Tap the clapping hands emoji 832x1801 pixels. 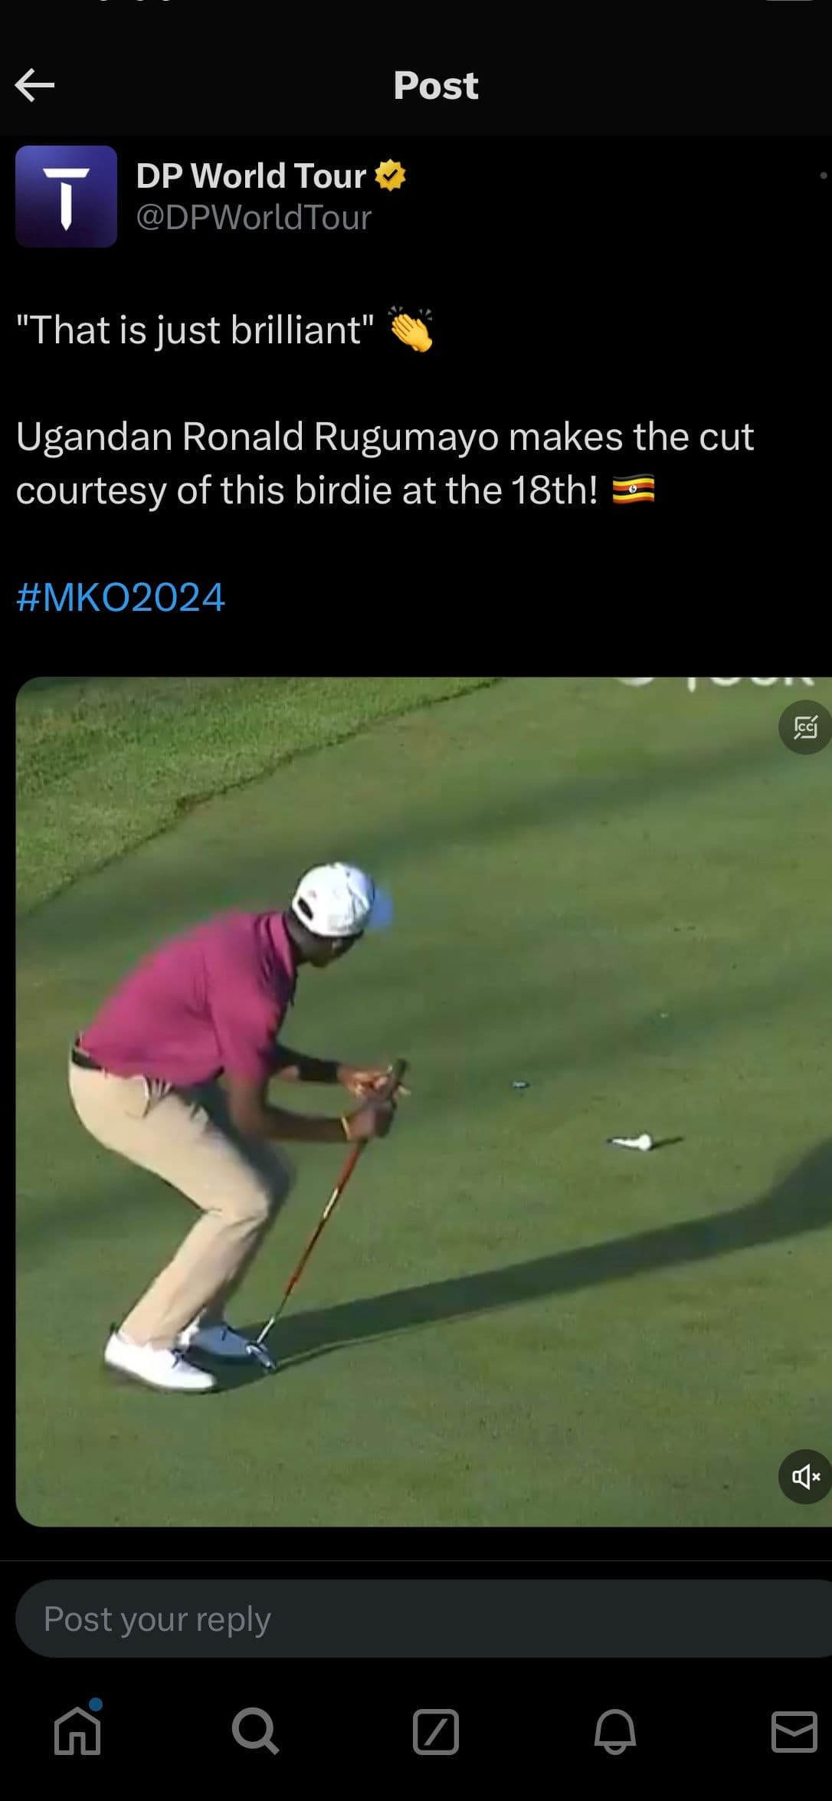coord(411,330)
